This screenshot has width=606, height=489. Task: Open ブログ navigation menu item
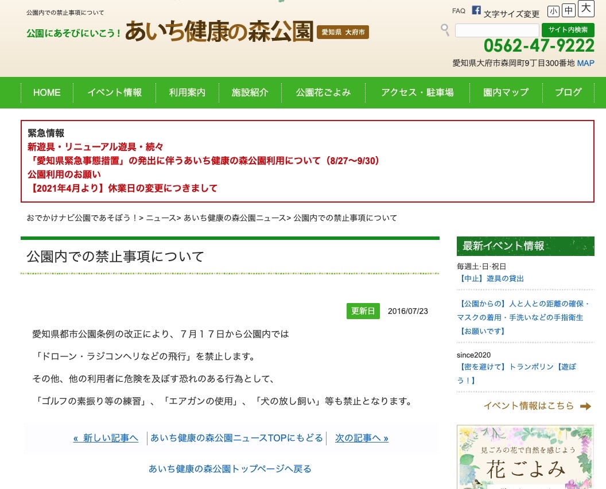pyautogui.click(x=568, y=93)
